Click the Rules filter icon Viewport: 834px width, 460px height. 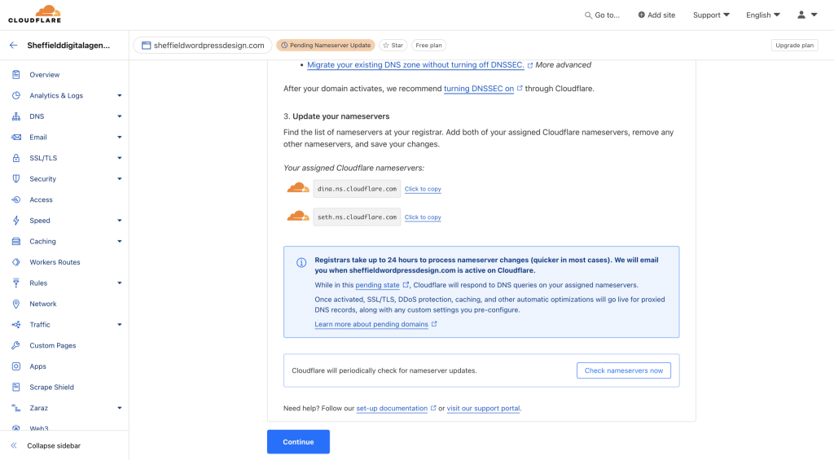[16, 283]
